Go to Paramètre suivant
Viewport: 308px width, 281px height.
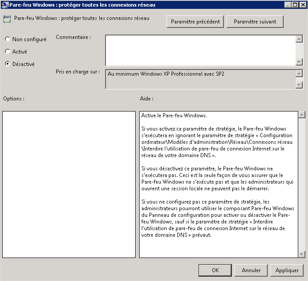point(255,22)
